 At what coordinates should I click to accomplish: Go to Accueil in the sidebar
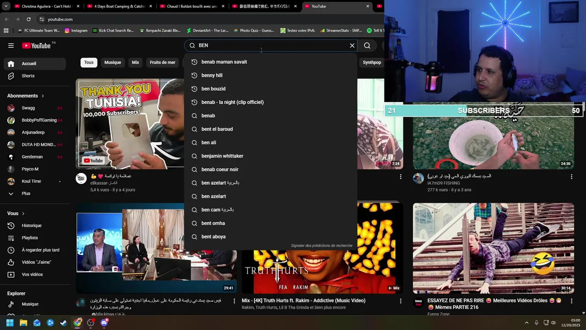pos(35,64)
